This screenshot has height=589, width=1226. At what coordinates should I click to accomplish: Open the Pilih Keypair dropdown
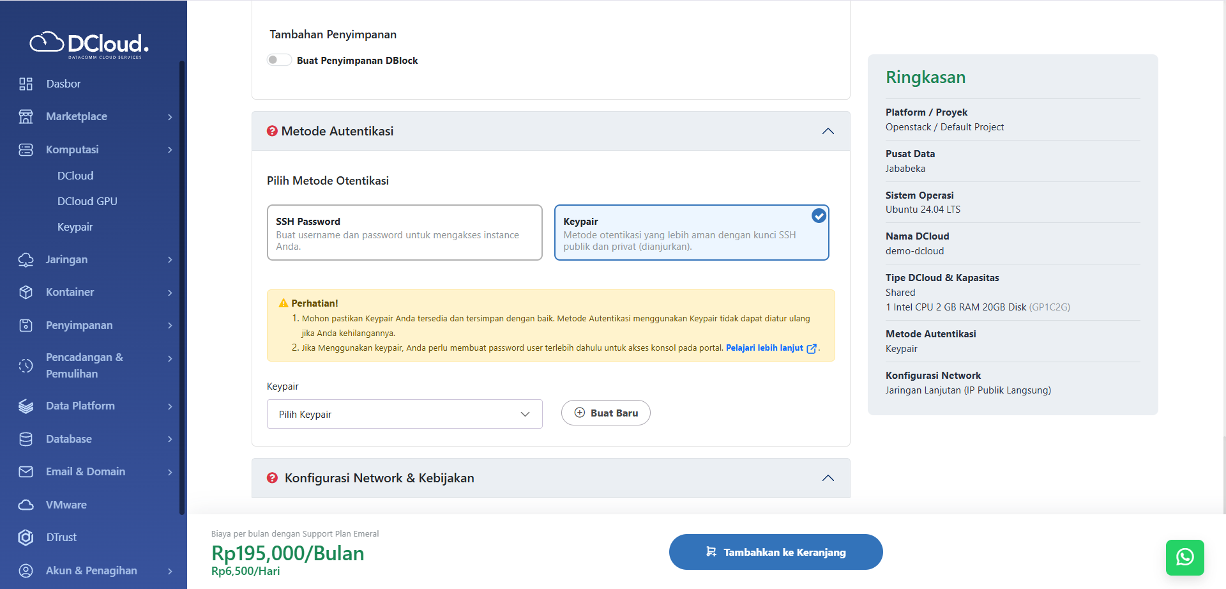pos(404,414)
